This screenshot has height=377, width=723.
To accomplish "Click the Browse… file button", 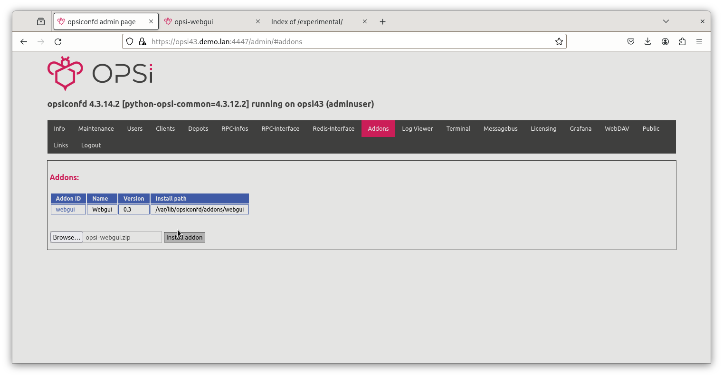I will [67, 237].
